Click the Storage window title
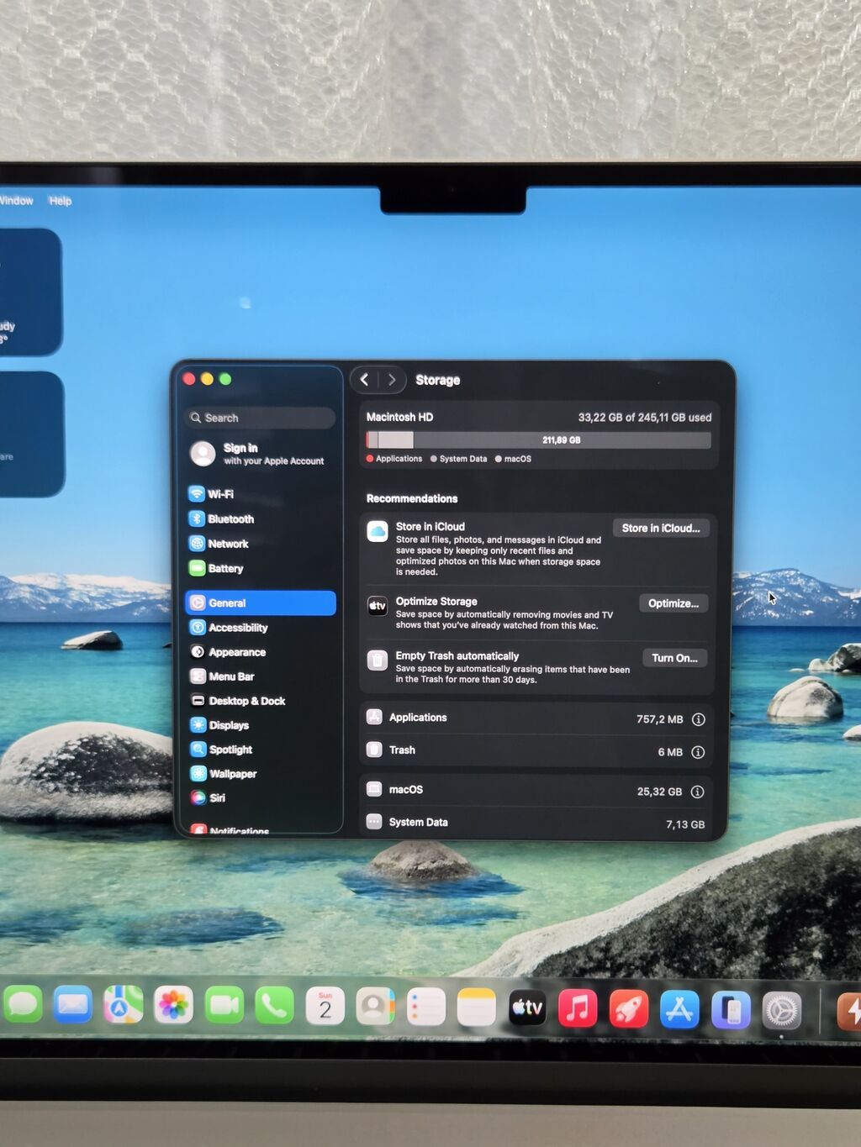This screenshot has height=1147, width=861. (x=438, y=380)
